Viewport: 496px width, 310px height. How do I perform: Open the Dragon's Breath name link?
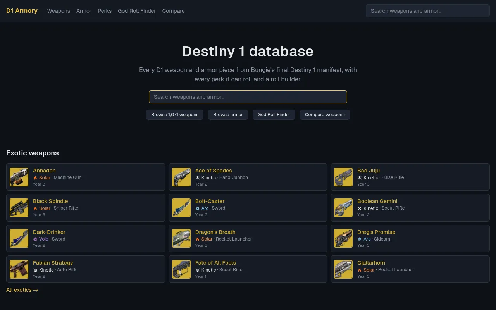tap(215, 232)
